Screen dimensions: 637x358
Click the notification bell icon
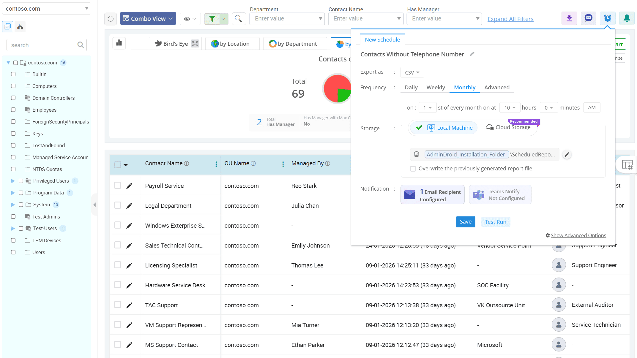[627, 18]
